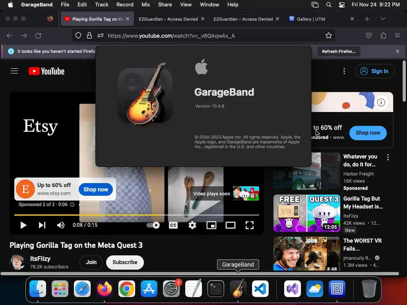Open the App Store from the Dock

pos(149,289)
